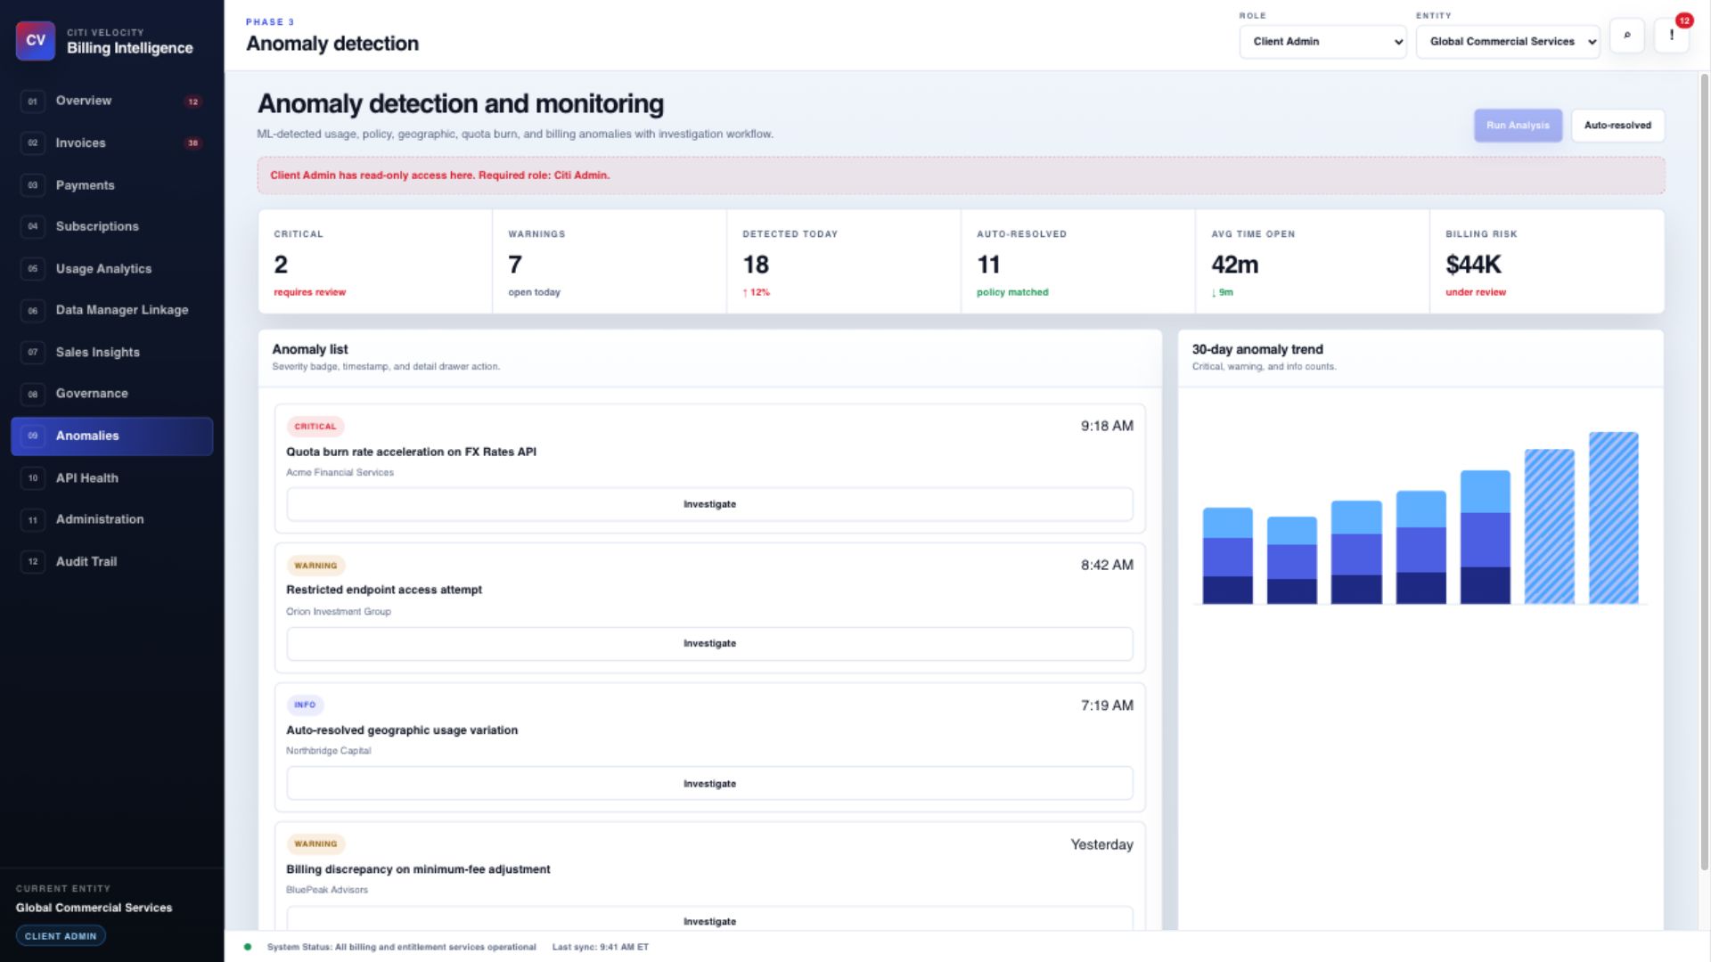Click the Billing Risk $44K value
This screenshot has width=1711, height=962.
[x=1473, y=265]
